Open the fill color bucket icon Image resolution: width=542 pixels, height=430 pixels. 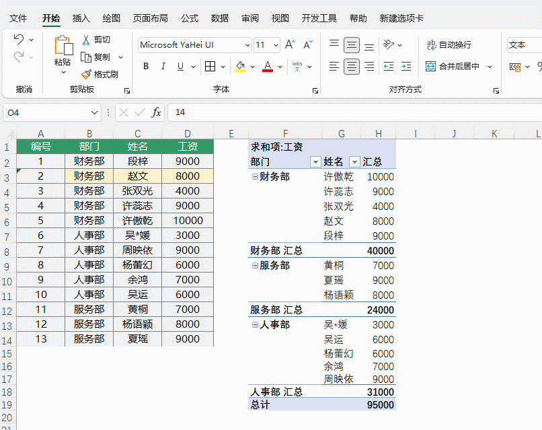tap(239, 65)
